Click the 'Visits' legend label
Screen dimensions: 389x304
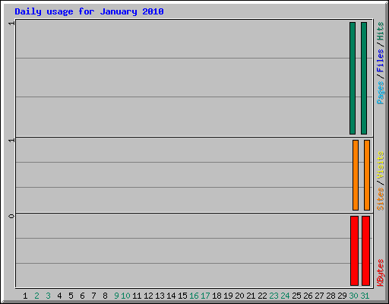(x=380, y=165)
